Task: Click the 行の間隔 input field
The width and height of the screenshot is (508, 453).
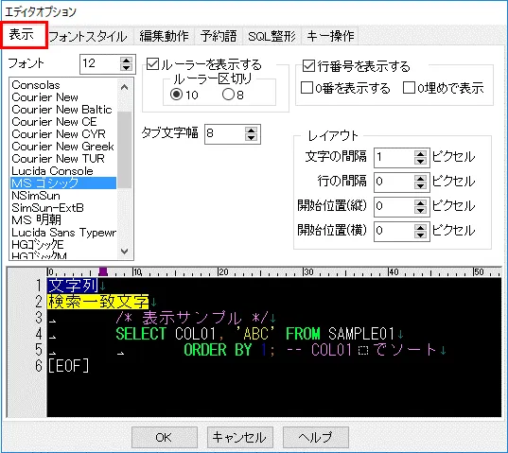Action: (394, 182)
